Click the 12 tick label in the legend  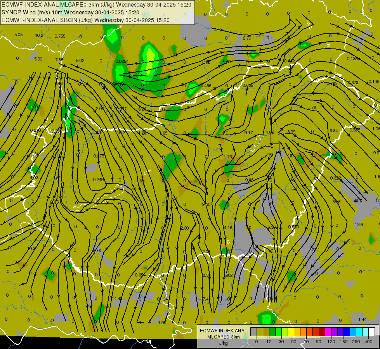coord(269,342)
